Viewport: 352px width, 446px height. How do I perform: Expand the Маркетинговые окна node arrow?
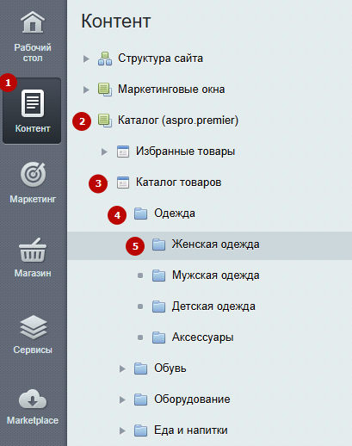pos(86,90)
